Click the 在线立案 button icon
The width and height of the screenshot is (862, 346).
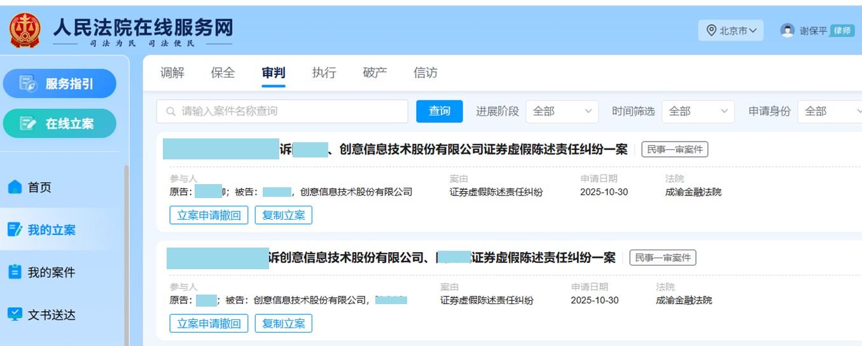29,123
